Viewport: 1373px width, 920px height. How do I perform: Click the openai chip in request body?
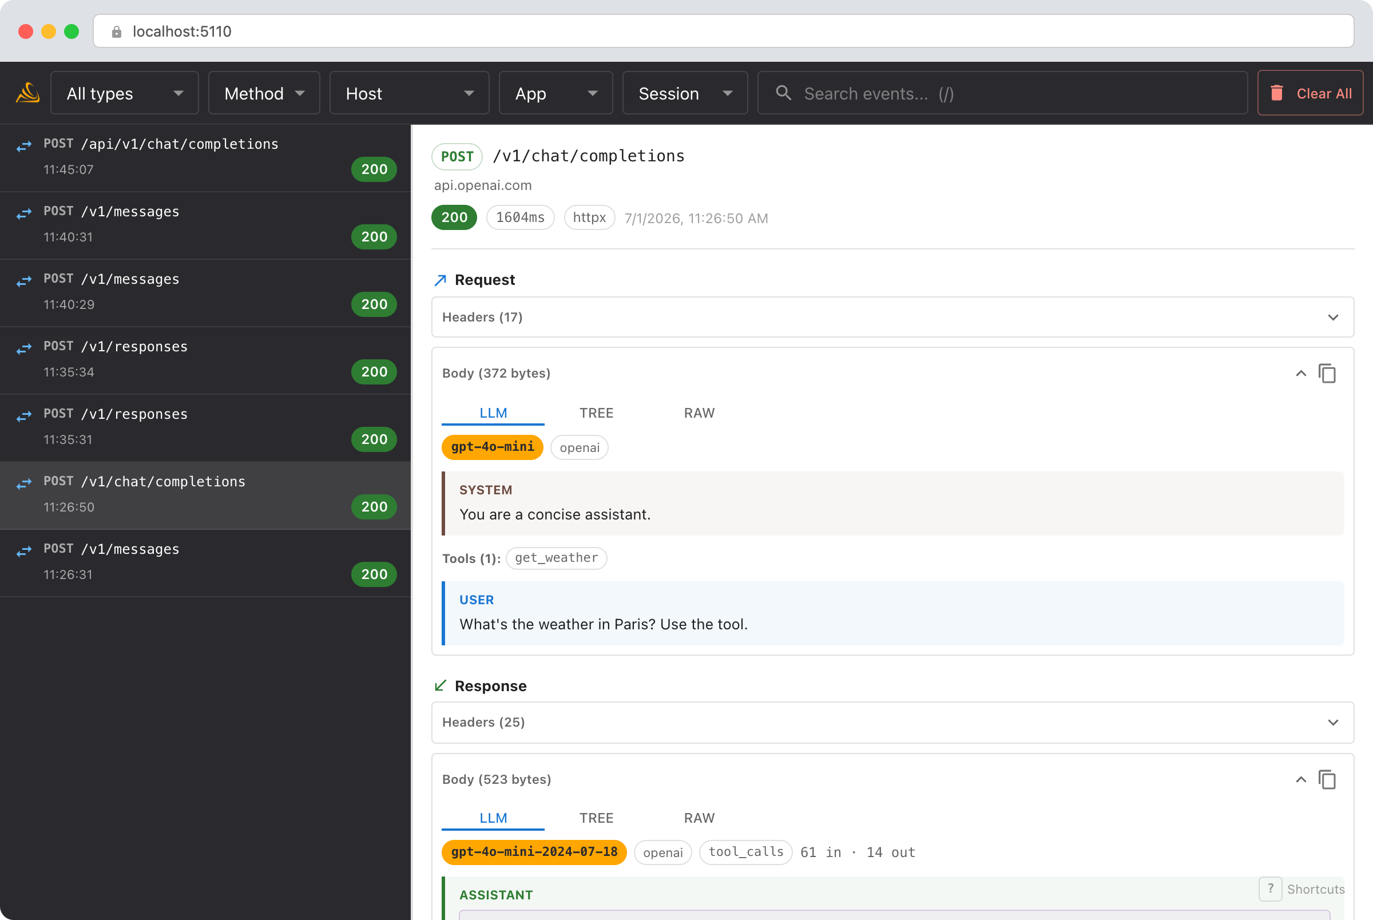click(x=579, y=447)
